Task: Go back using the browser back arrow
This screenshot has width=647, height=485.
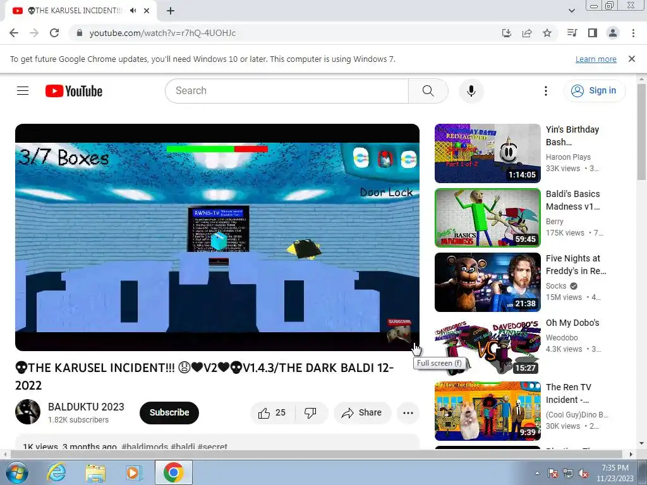Action: [14, 33]
